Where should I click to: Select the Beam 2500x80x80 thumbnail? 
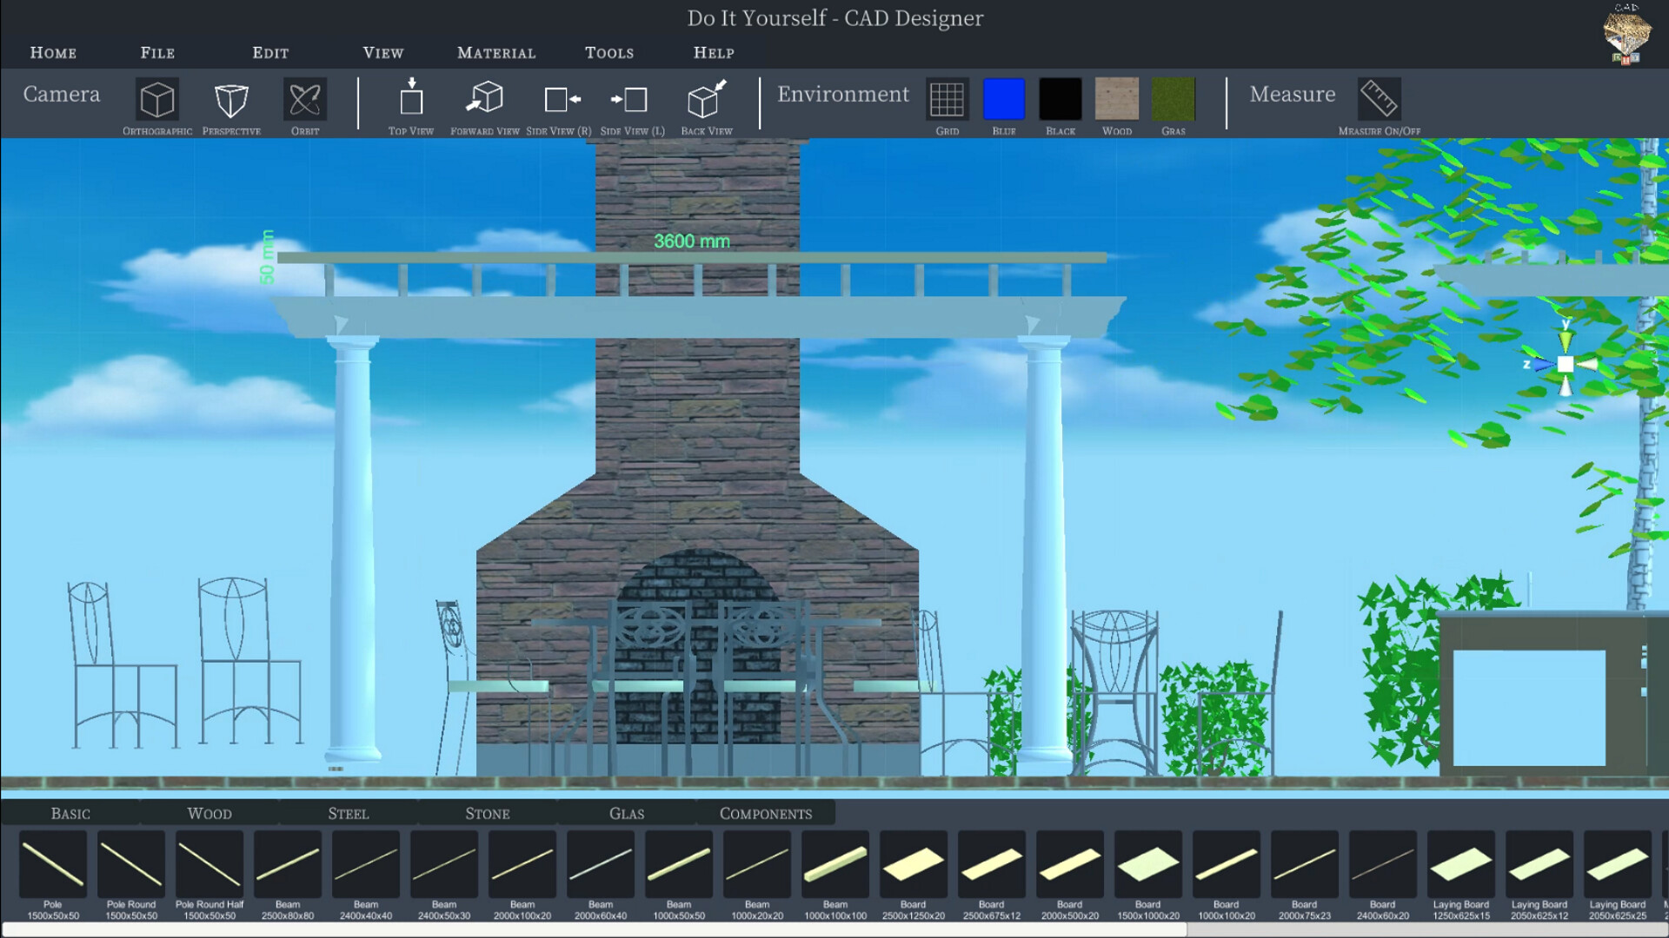pyautogui.click(x=288, y=864)
